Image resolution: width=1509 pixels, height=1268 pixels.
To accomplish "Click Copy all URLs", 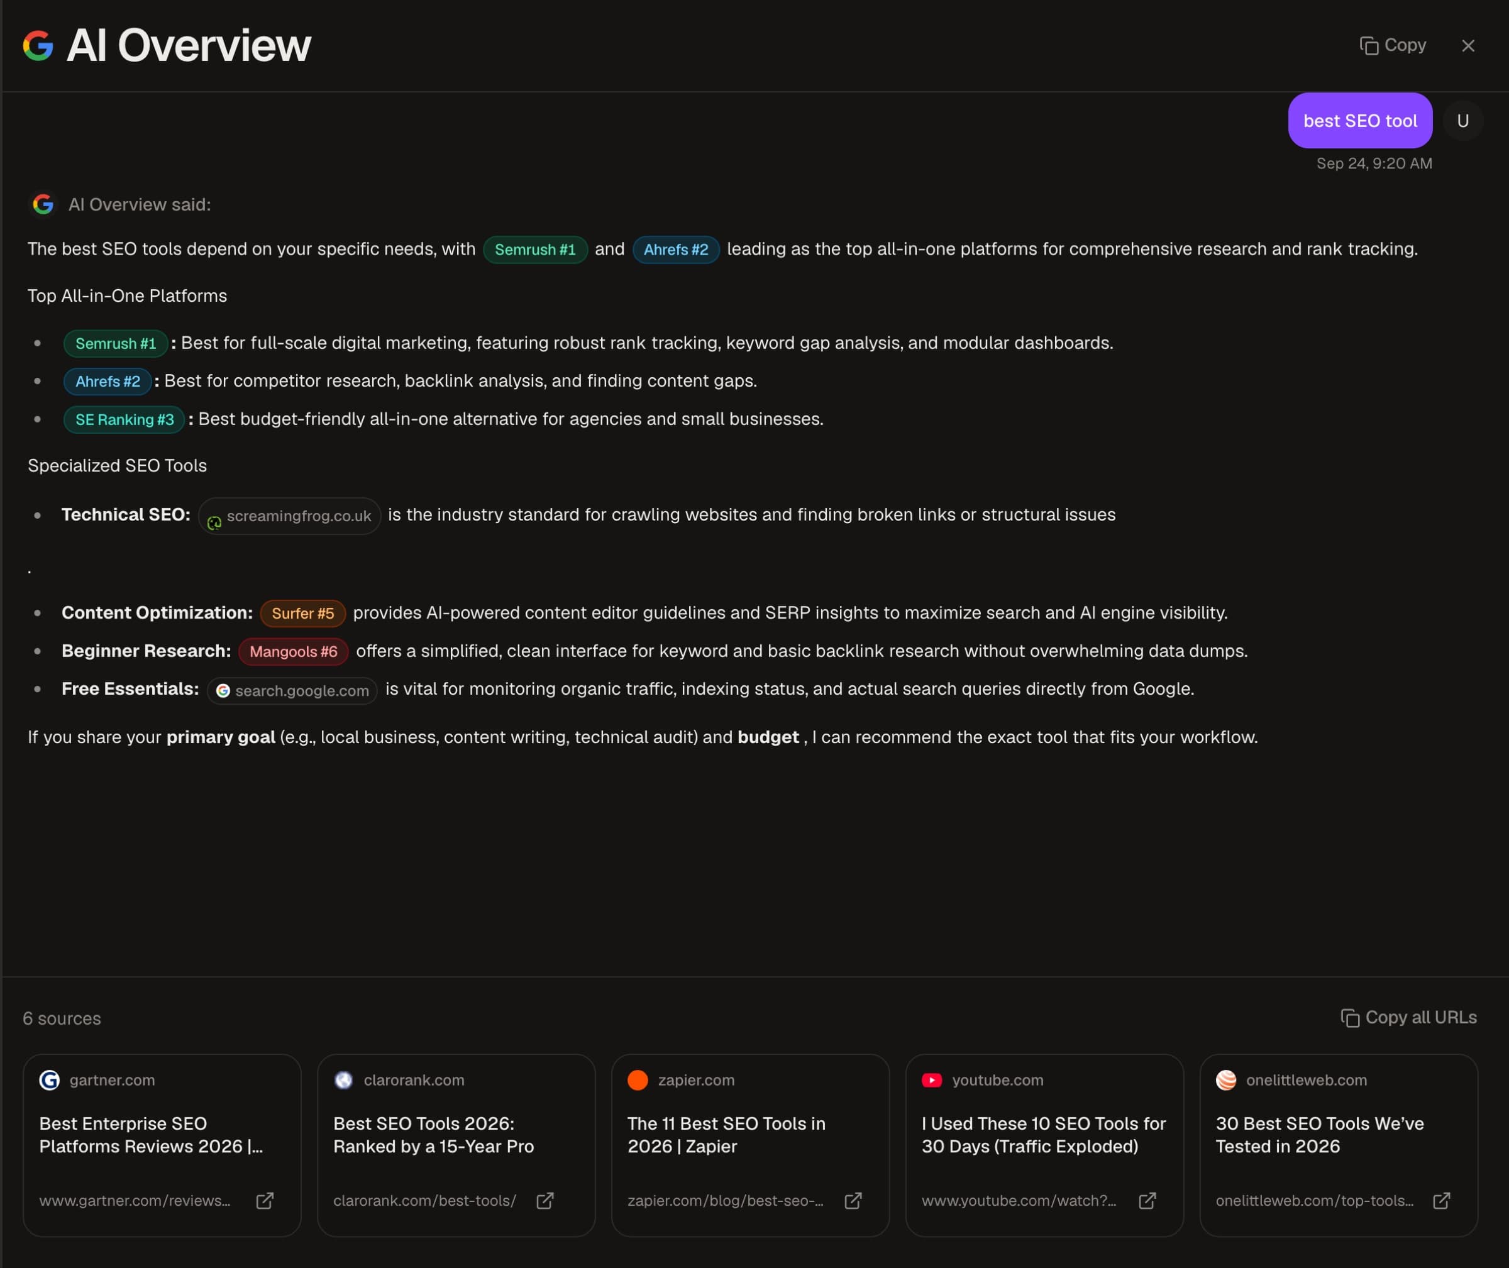I will point(1408,1018).
